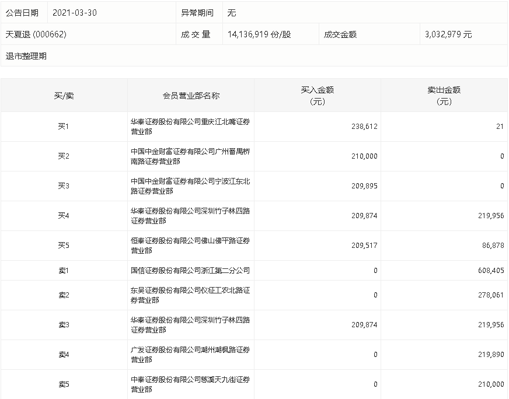This screenshot has height=399, width=509.
Task: Select the 买5 row label
Action: (x=64, y=245)
